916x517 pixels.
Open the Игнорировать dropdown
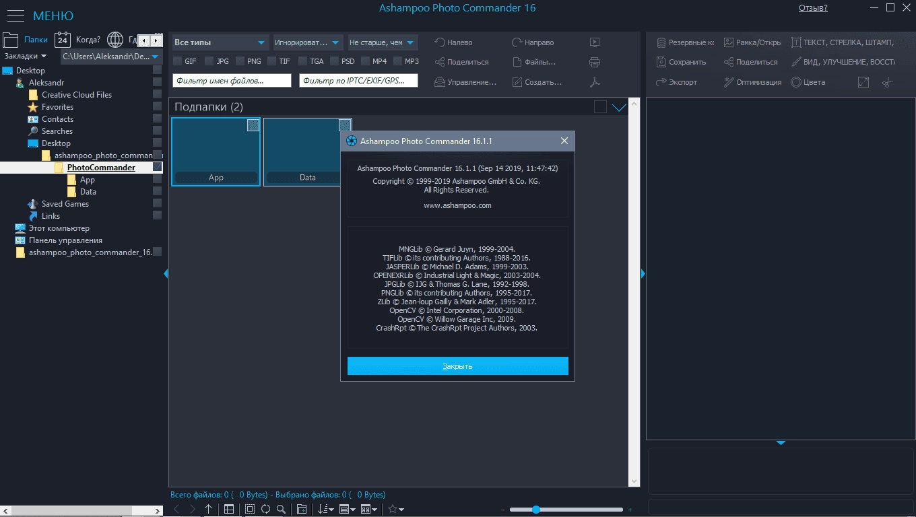pos(308,42)
